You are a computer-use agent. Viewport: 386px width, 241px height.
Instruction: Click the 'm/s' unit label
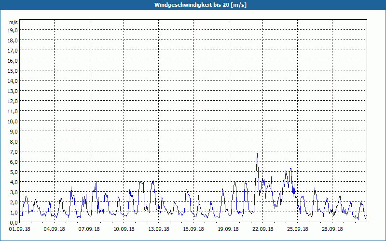(14, 22)
